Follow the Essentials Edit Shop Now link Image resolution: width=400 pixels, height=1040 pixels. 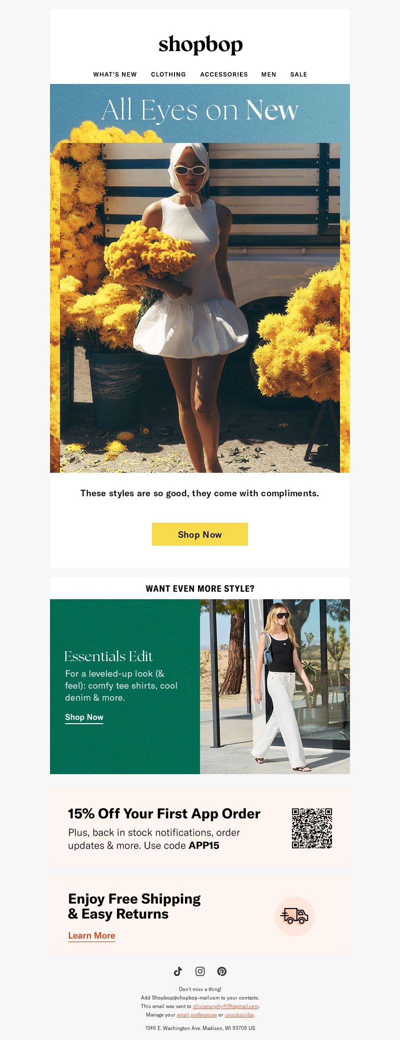coord(84,717)
